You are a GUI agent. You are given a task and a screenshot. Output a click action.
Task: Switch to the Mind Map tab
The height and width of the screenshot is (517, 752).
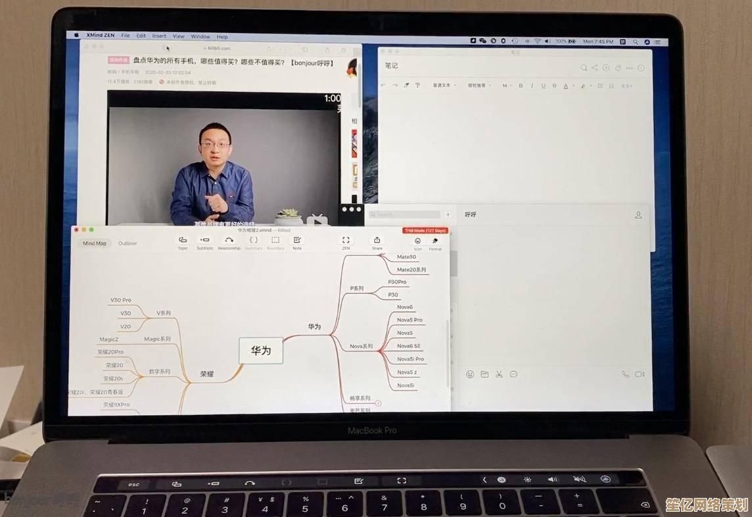[x=95, y=243]
